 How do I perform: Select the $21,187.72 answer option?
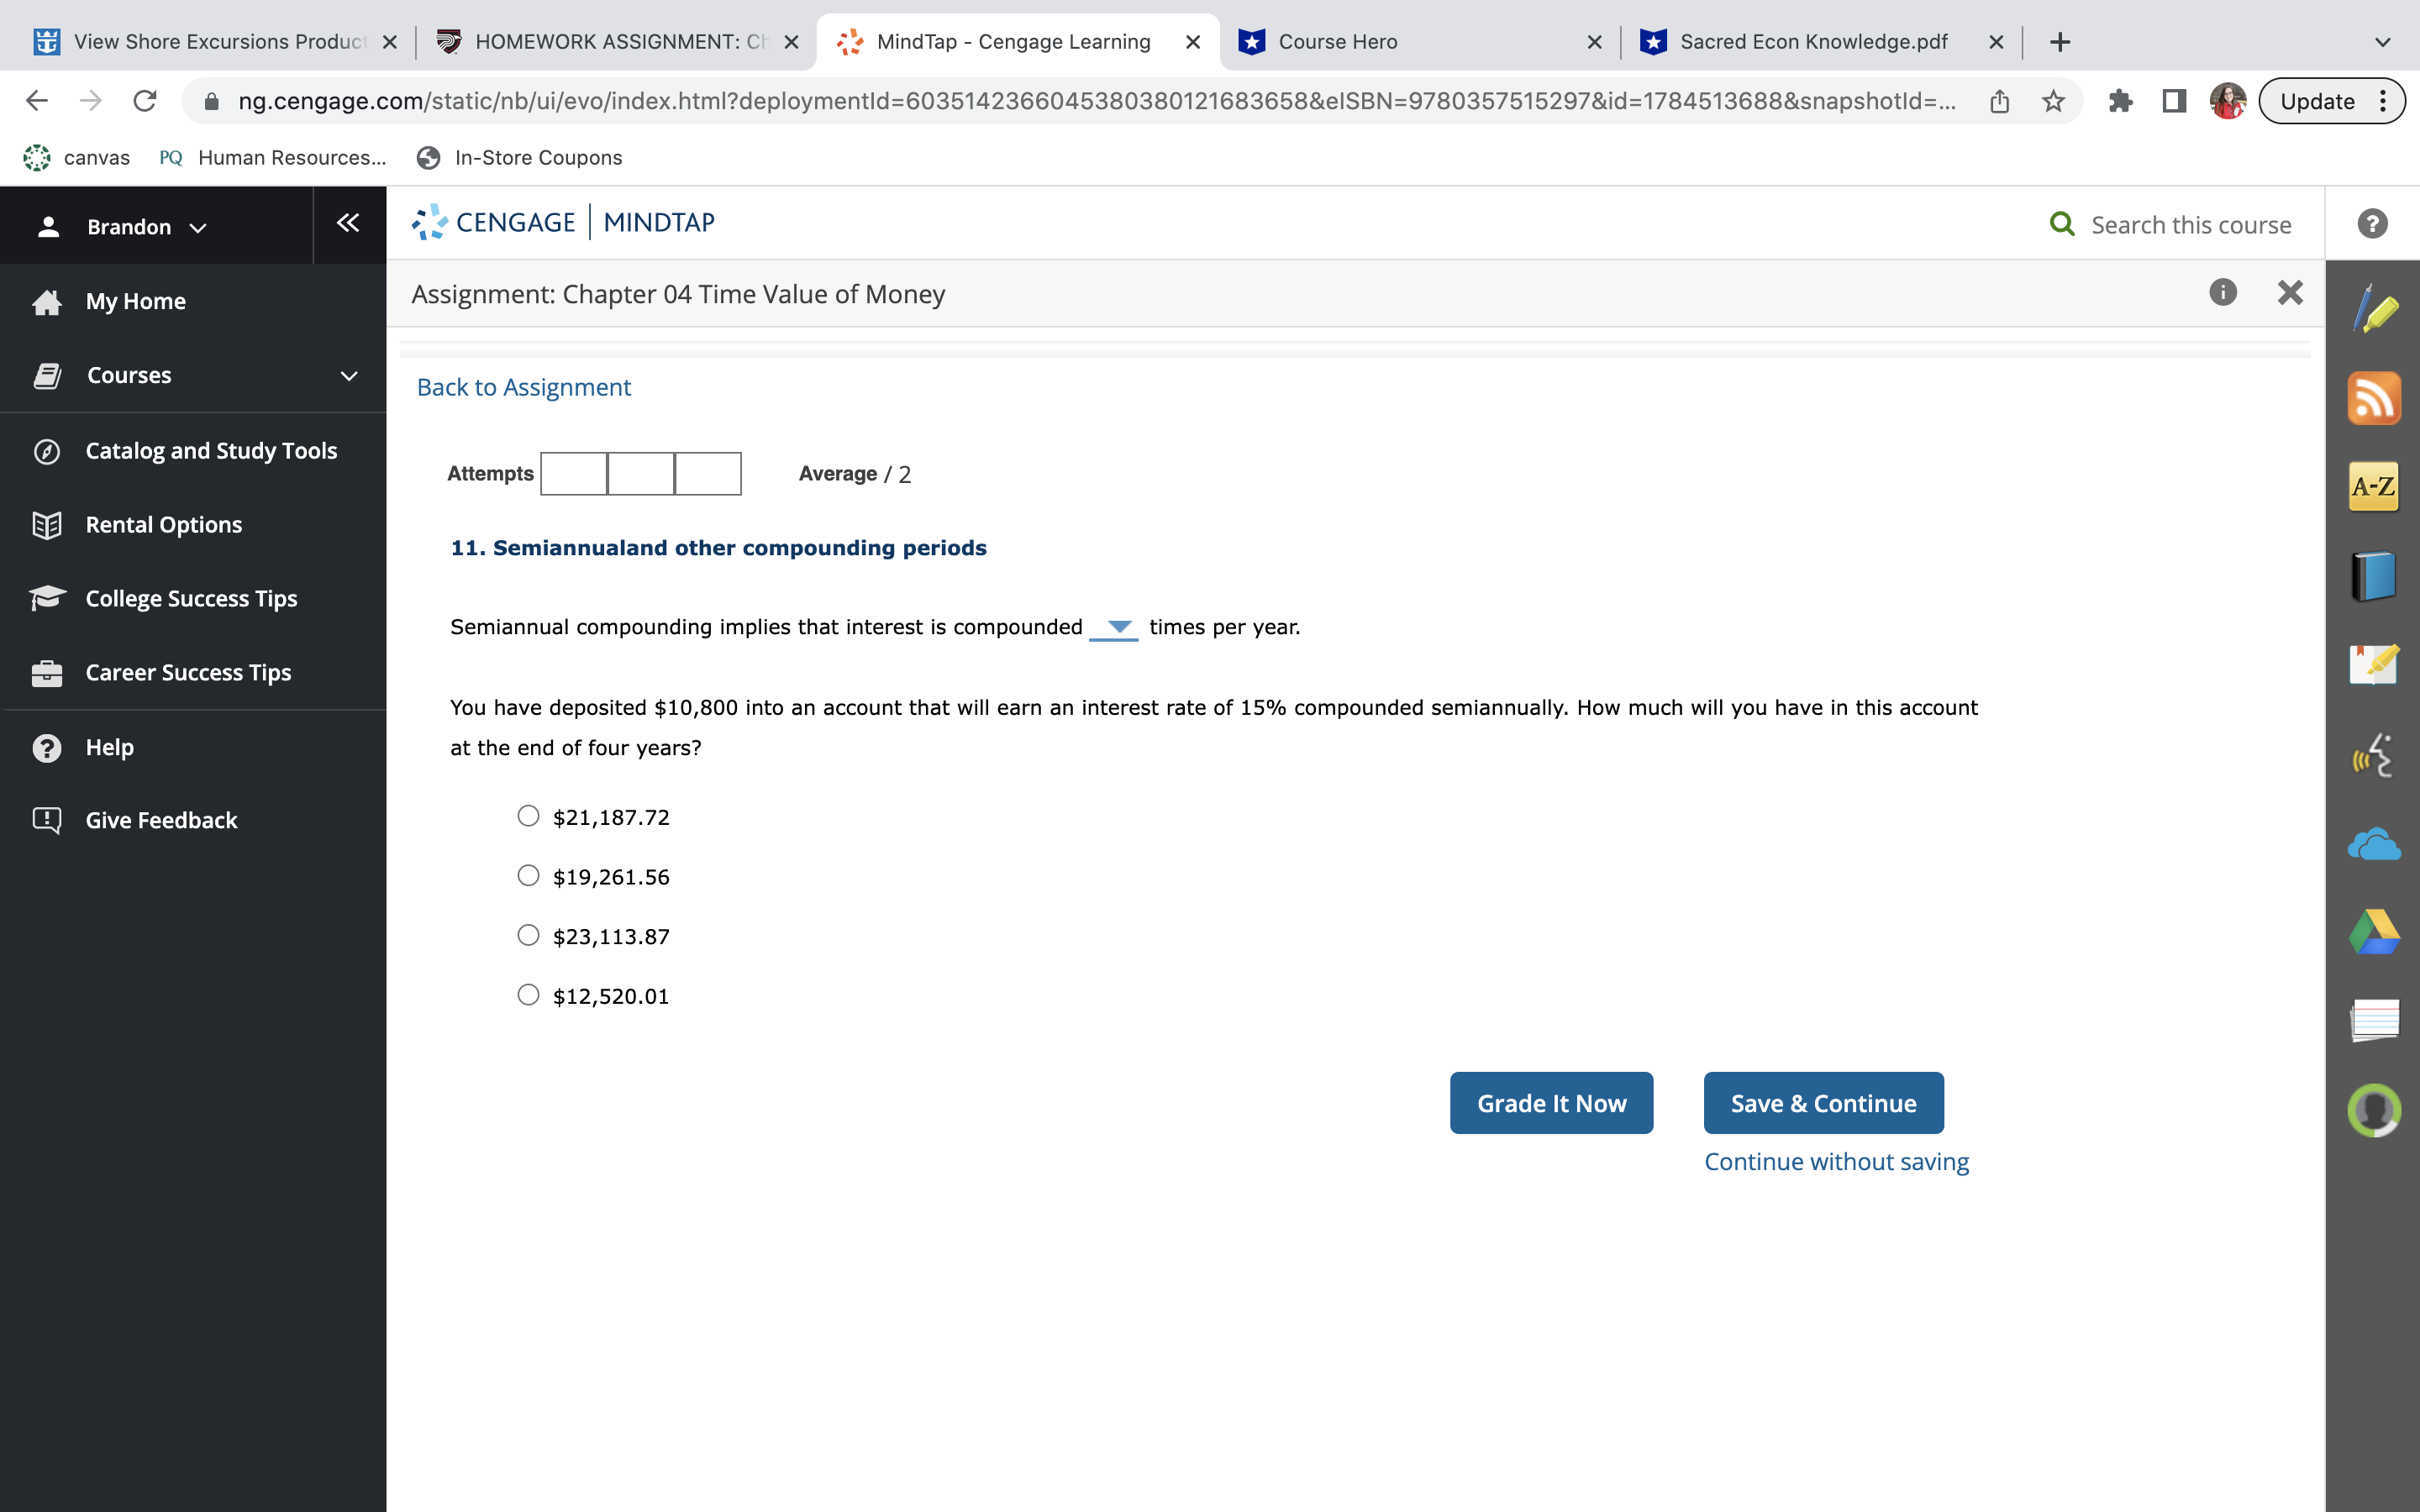tap(528, 816)
